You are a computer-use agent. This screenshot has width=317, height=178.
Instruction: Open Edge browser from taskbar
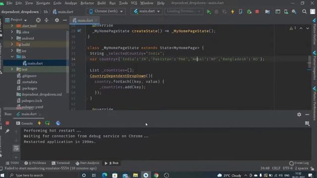(x=105, y=175)
